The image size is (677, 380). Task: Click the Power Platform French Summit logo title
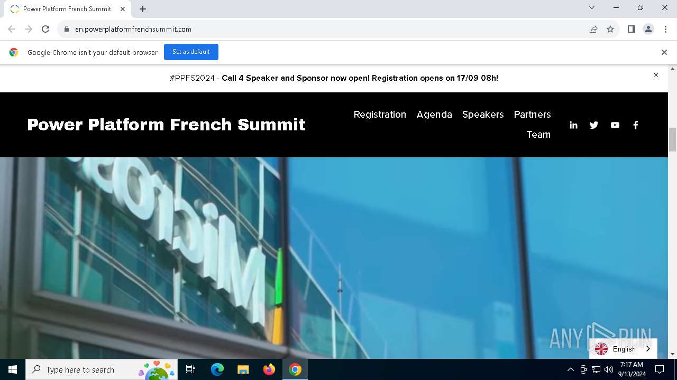[166, 125]
